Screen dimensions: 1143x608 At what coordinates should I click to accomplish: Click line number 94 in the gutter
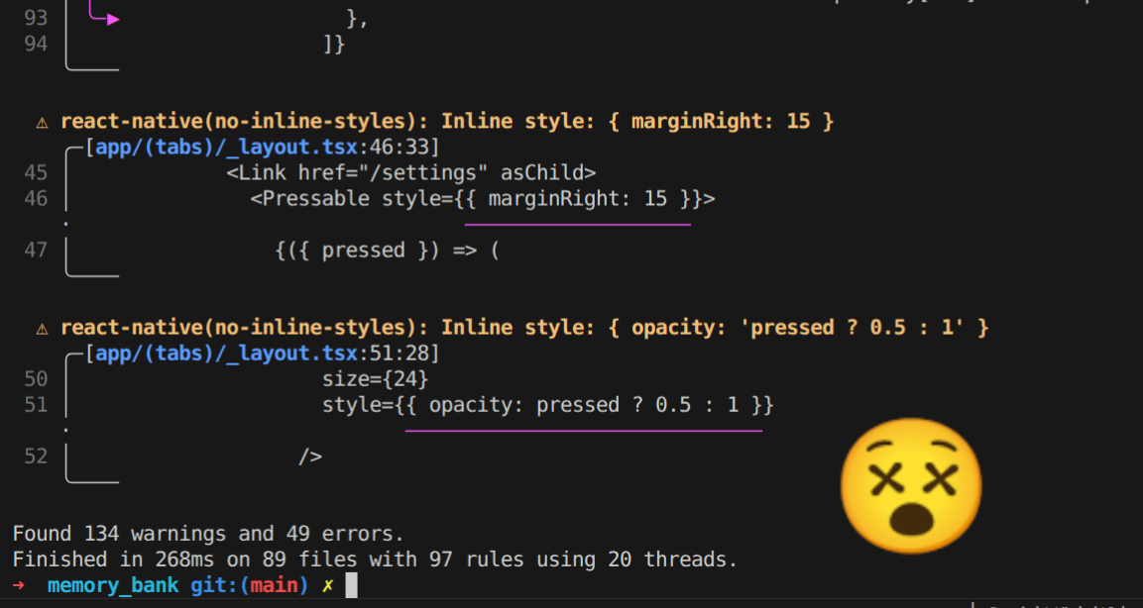click(x=36, y=44)
